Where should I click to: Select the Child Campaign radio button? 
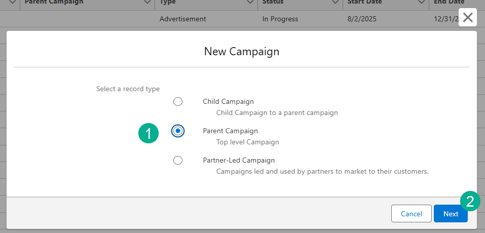tap(178, 102)
